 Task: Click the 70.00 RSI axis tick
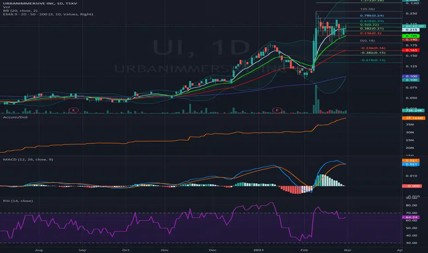[411, 213]
